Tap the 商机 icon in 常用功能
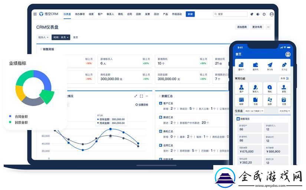The image size is (306, 190). 270,88
